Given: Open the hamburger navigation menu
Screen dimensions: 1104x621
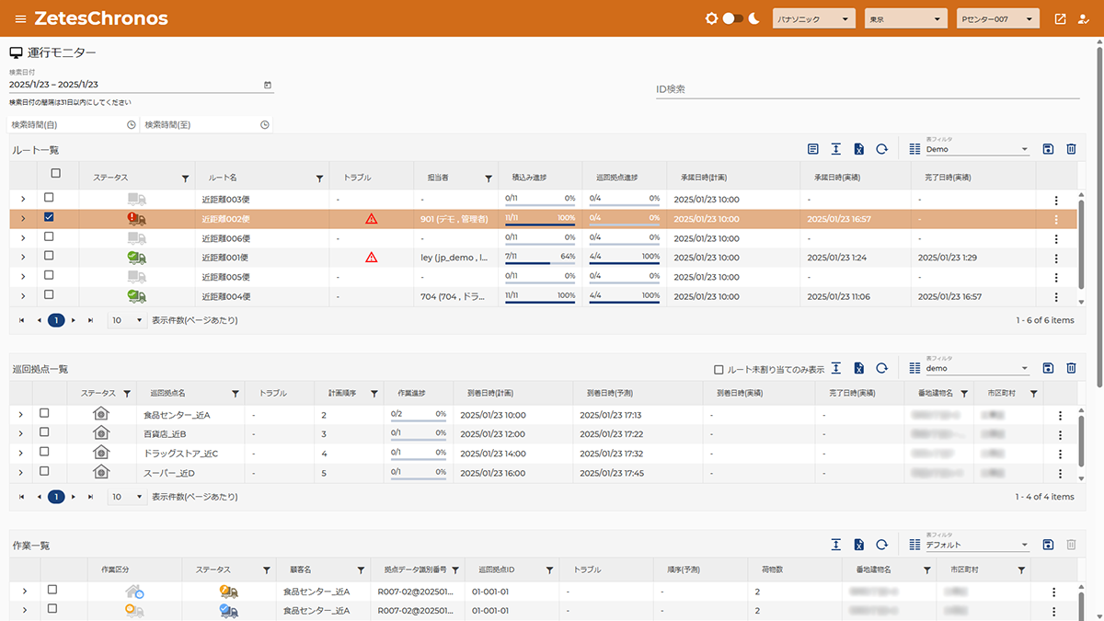Looking at the screenshot, I should click(20, 18).
